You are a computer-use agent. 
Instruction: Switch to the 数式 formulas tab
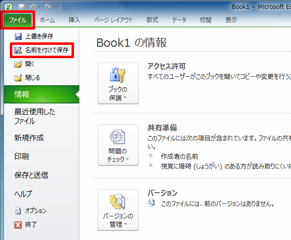coord(152,20)
